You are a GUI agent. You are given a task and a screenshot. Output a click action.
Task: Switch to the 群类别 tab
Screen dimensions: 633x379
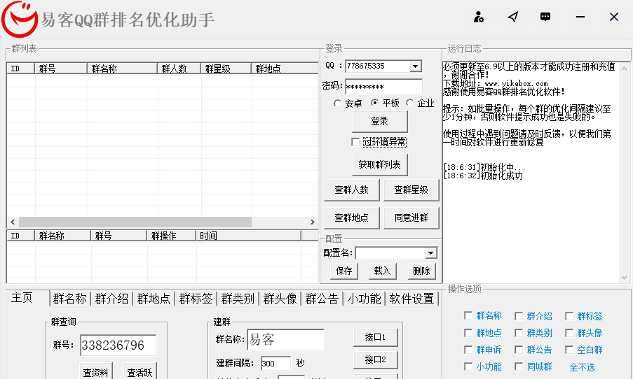(238, 299)
